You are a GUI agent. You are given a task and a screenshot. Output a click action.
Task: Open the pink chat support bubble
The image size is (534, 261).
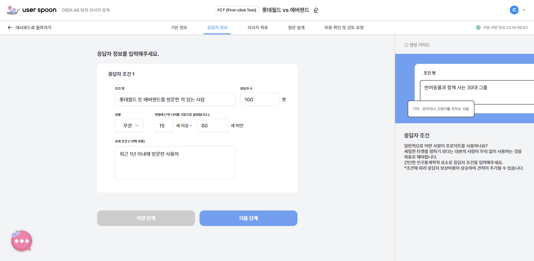[x=22, y=241]
